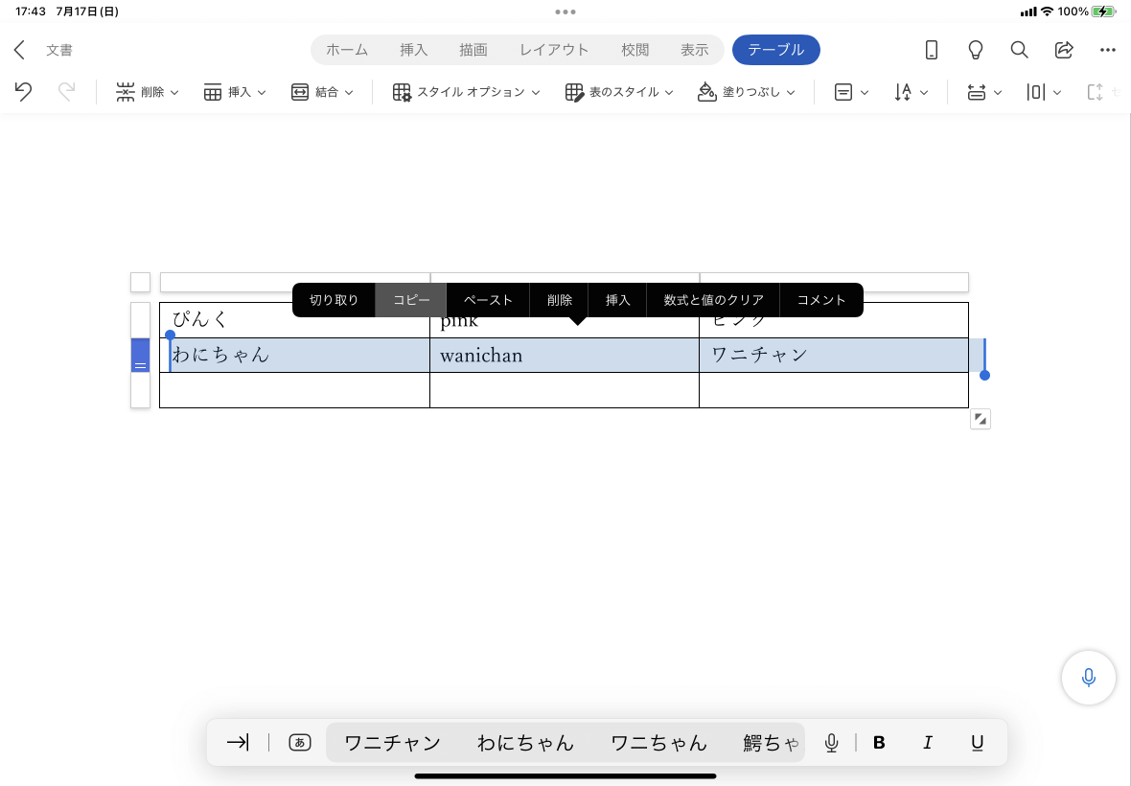
Task: Expand スタイル オプション dropdown
Action: tap(466, 92)
